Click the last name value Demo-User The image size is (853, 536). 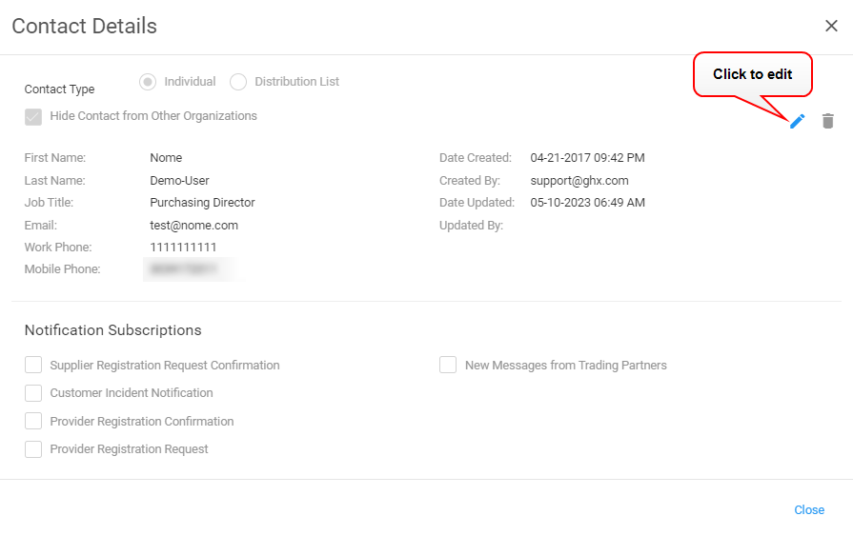pos(179,181)
